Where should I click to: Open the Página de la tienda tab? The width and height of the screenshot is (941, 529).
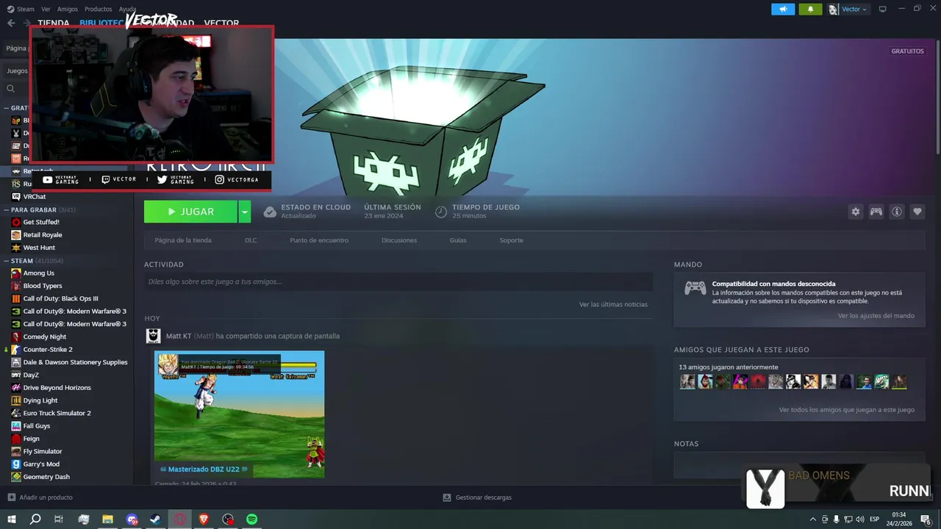click(183, 240)
